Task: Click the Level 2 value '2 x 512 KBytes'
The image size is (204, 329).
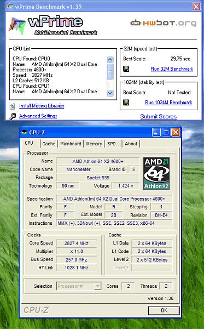Action: coord(152,260)
